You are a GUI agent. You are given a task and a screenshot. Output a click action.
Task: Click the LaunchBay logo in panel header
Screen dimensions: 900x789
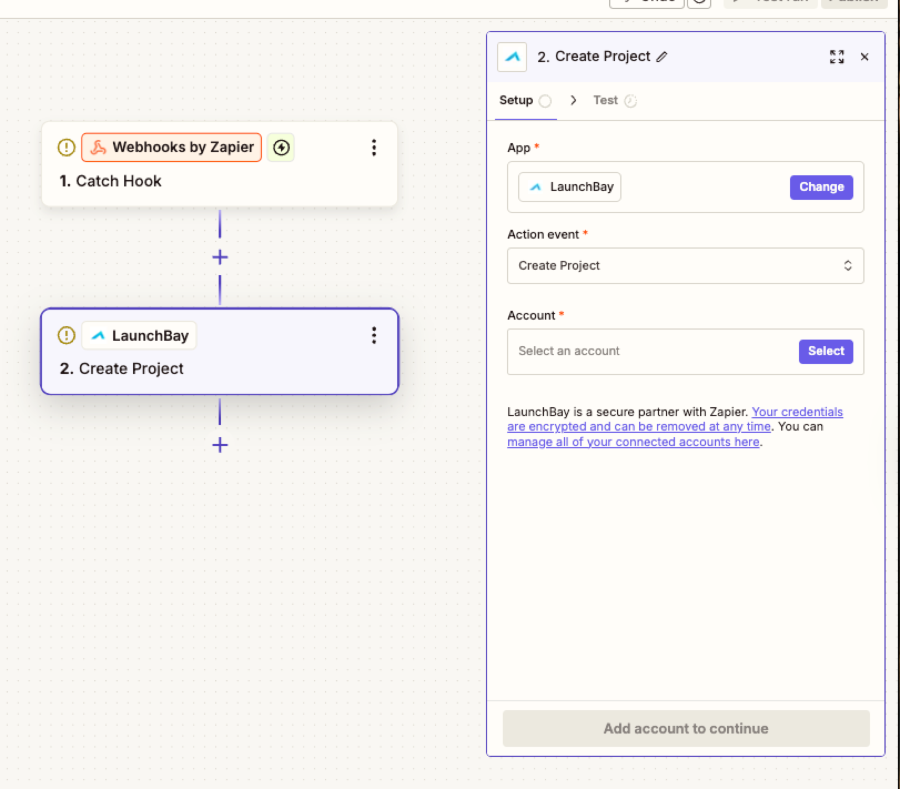[x=512, y=57]
